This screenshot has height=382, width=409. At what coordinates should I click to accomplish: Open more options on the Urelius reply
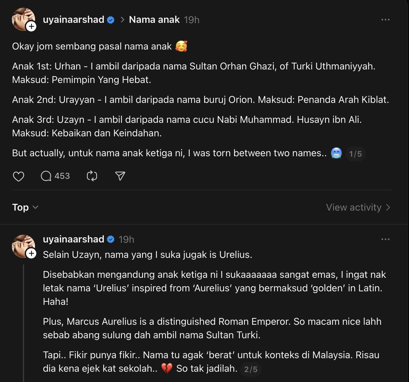coord(385,239)
